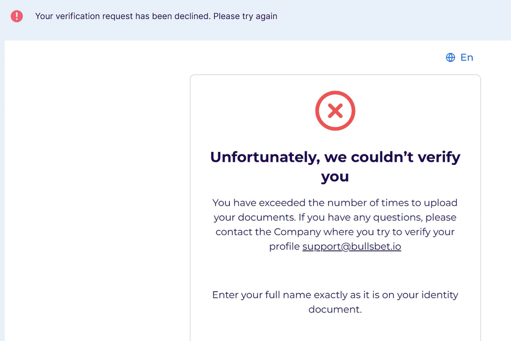Click the word "you" under the heading
Image resolution: width=511 pixels, height=341 pixels.
point(335,177)
